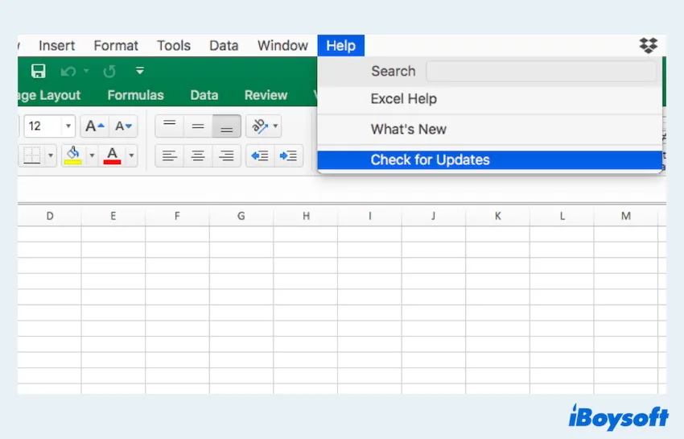Select column E header
Image resolution: width=684 pixels, height=439 pixels.
(x=113, y=216)
